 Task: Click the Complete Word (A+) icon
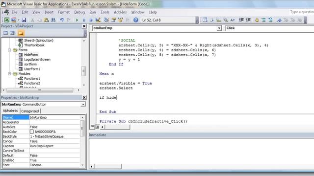coord(232,20)
